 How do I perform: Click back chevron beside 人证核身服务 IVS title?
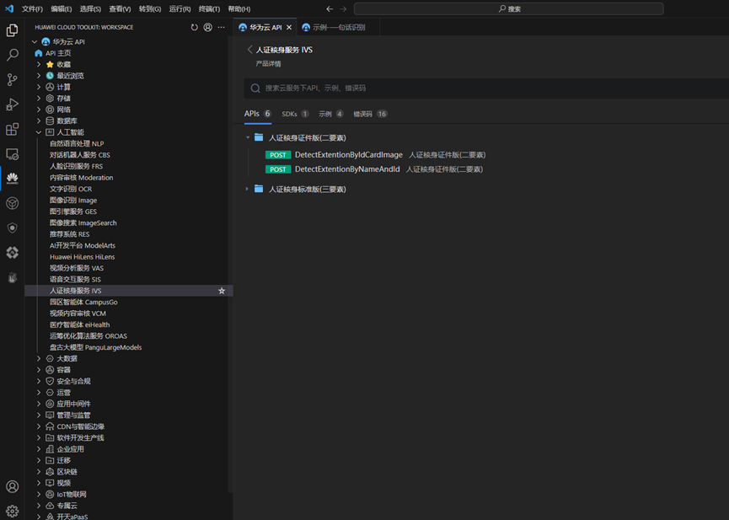tap(249, 49)
